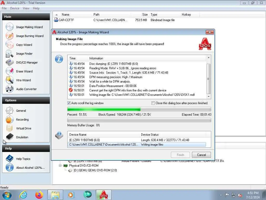Collapse the Physical DVD/CD-ROM tree node
The height and width of the screenshot is (200, 266).
(x=60, y=165)
